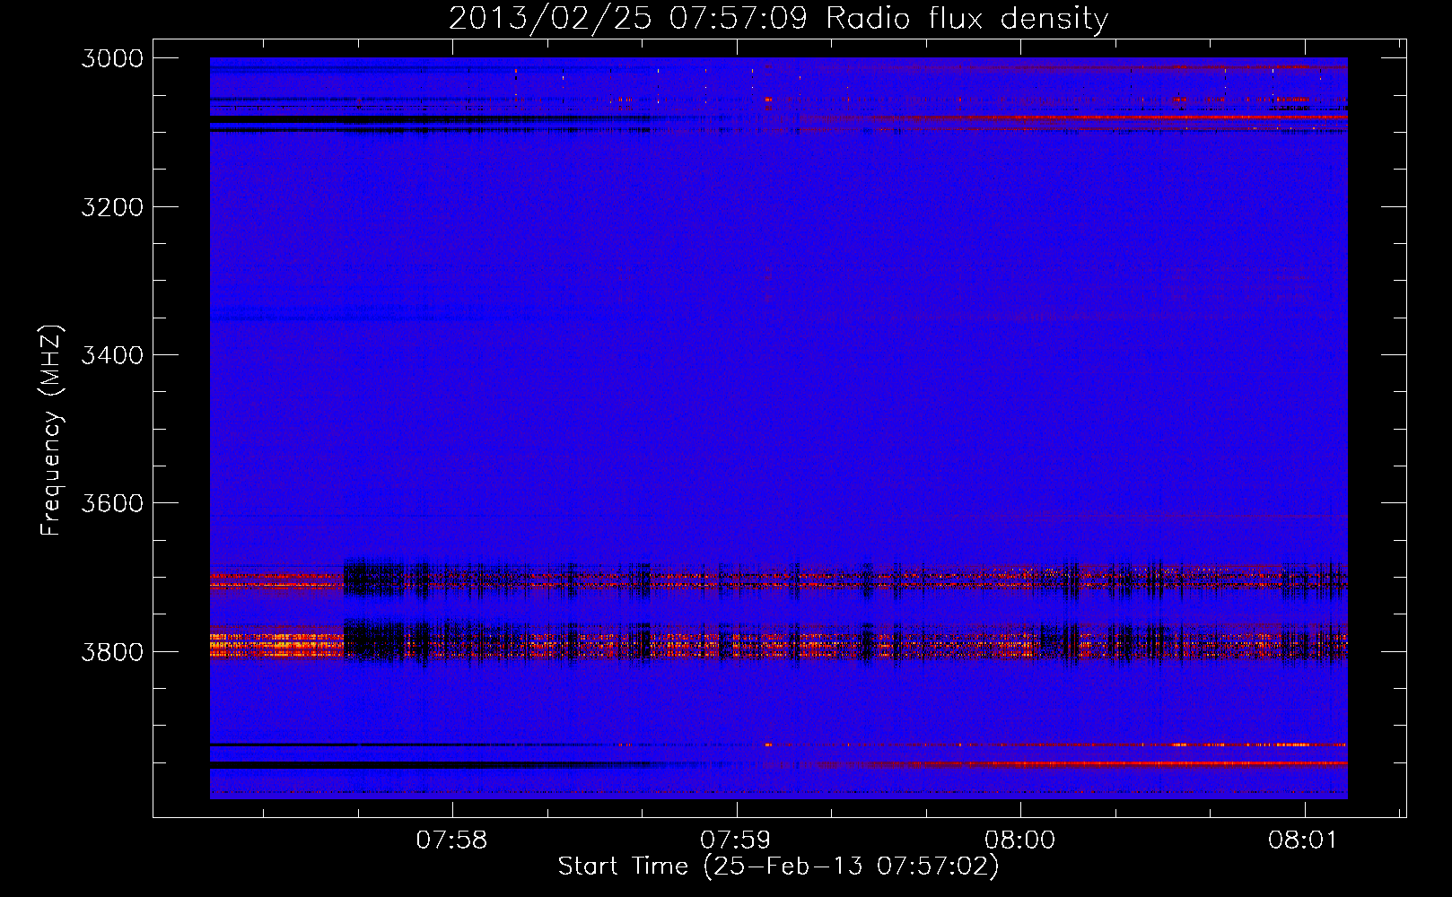The image size is (1452, 897).
Task: Click the 08:00 time tick label
Action: [x=1019, y=840]
